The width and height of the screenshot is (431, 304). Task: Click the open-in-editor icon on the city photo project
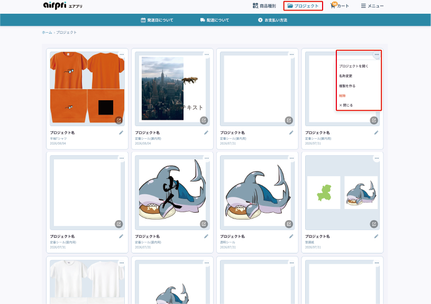[204, 120]
